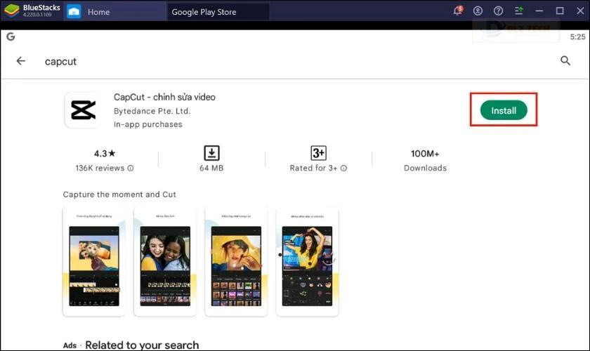Click the download size icon

tap(211, 153)
